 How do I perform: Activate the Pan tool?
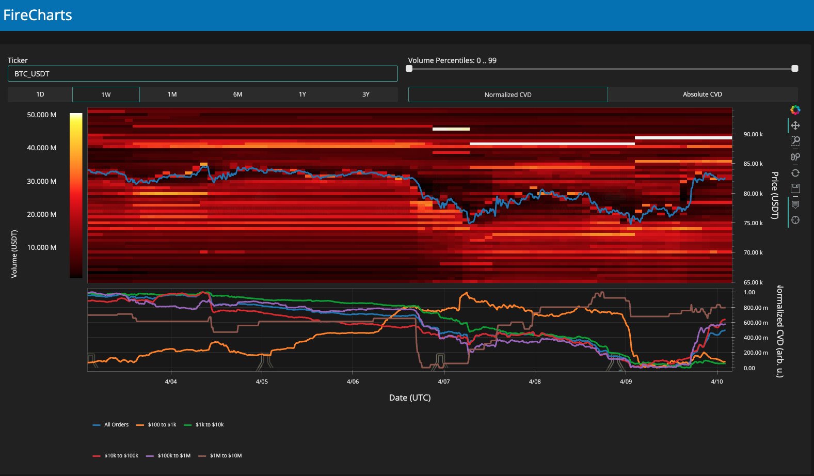(795, 125)
